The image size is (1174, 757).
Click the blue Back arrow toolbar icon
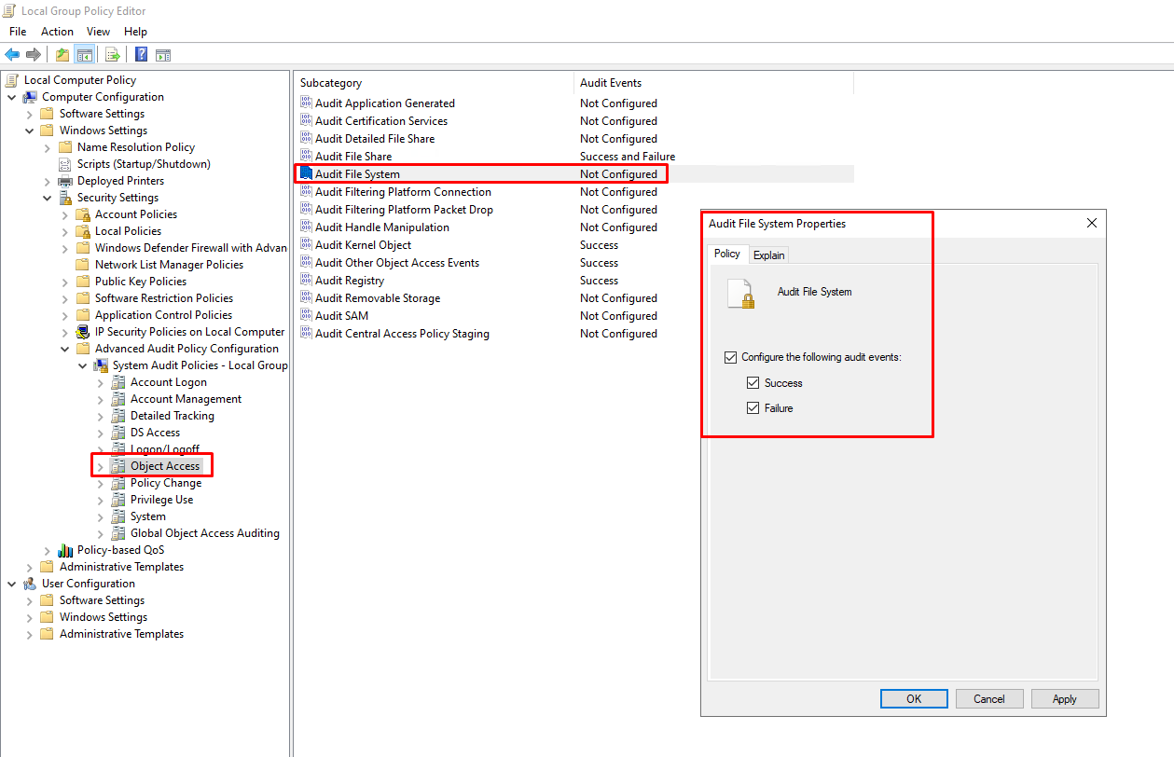pyautogui.click(x=12, y=54)
